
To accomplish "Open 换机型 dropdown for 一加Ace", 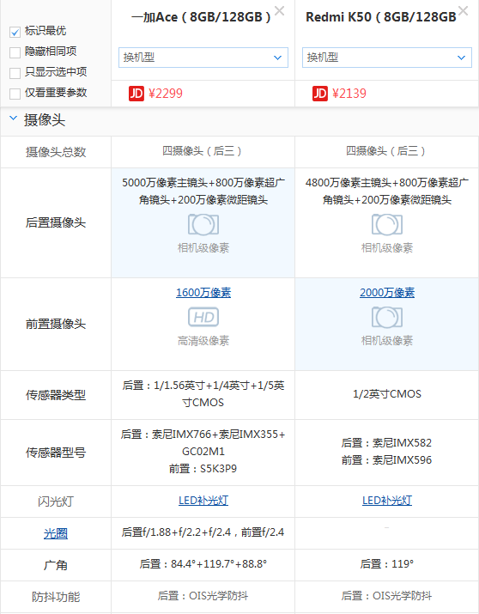I will (203, 58).
